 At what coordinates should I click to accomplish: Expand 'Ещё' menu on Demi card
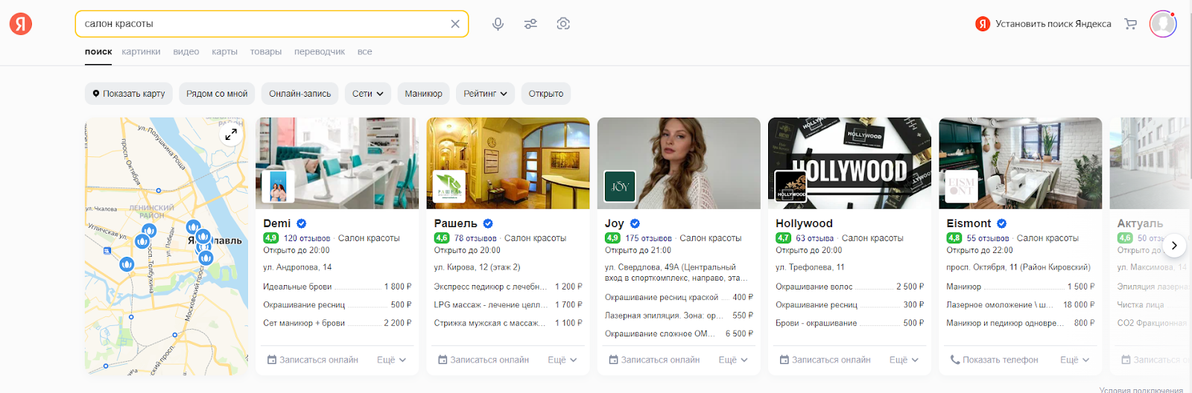[x=391, y=360]
